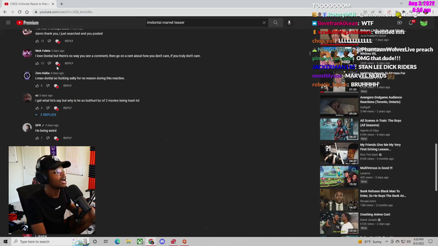Activate voice search microphone
This screenshot has height=246, width=438.
[x=289, y=23]
